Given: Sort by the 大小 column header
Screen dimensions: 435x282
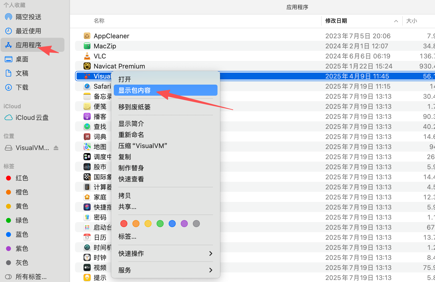Looking at the screenshot, I should 412,21.
